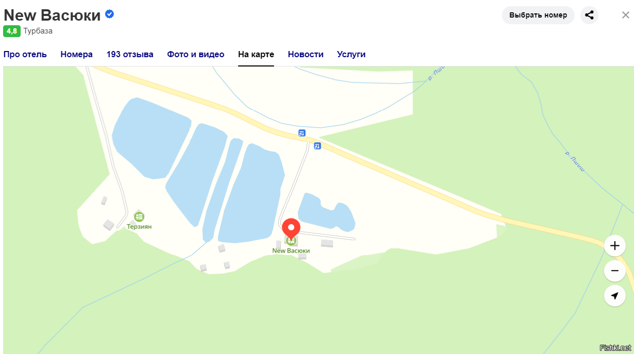Screen dimensions: 634x354
Task: Click the Терзиян green place icon
Action: point(139,216)
